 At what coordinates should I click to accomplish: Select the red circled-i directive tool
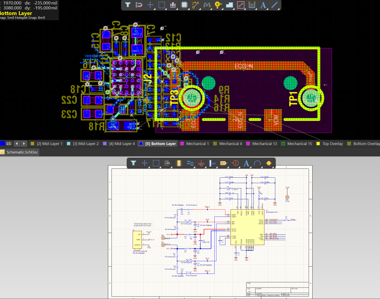point(235,163)
